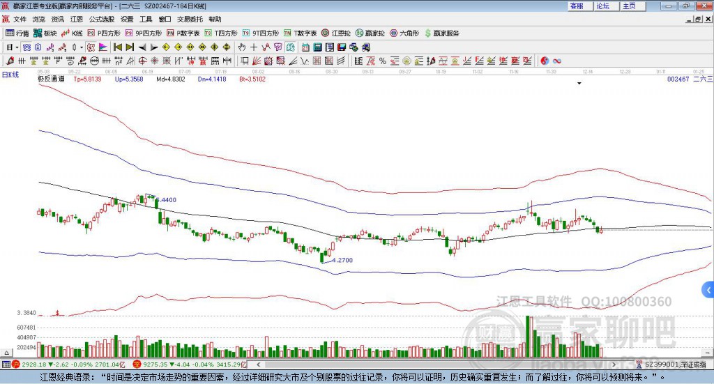Open the 板块 sector view
Screen dimensions: 714x384
point(45,33)
